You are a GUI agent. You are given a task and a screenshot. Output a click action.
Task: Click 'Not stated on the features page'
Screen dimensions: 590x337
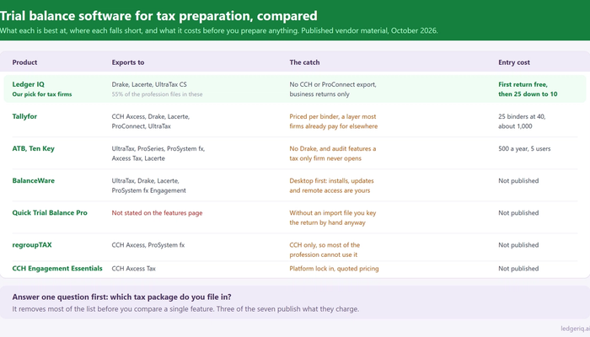pos(157,213)
